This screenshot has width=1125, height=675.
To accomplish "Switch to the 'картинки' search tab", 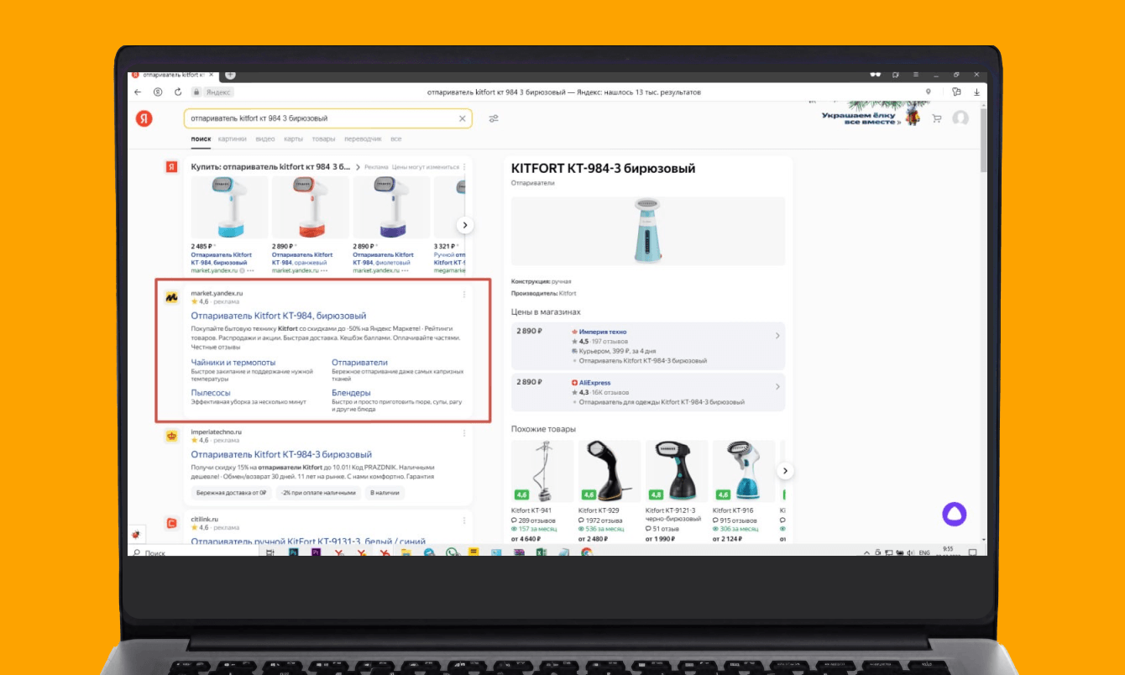I will coord(233,139).
